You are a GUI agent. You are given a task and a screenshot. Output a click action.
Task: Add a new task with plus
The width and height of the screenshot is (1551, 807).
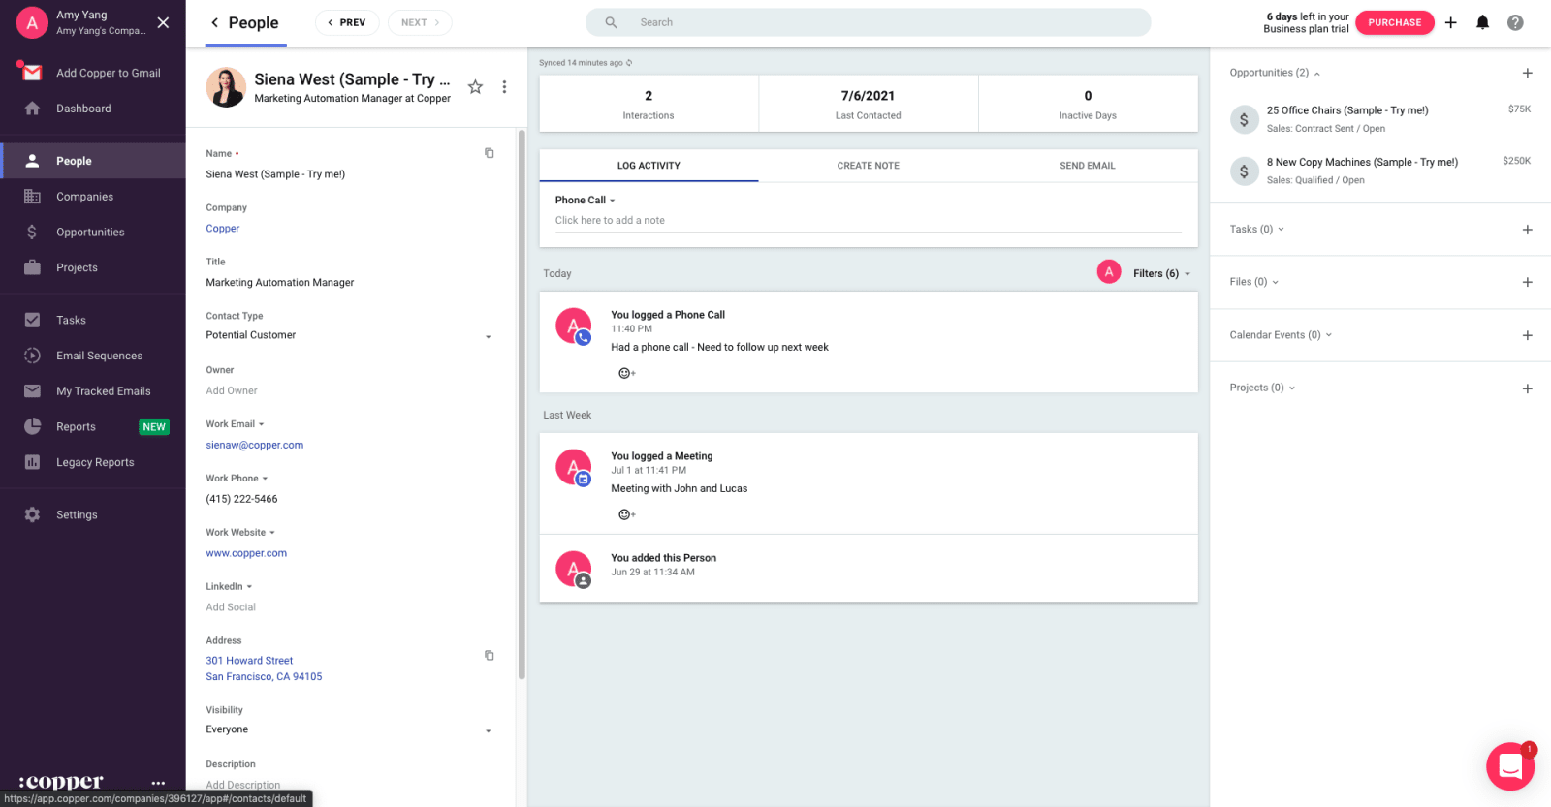coord(1528,230)
